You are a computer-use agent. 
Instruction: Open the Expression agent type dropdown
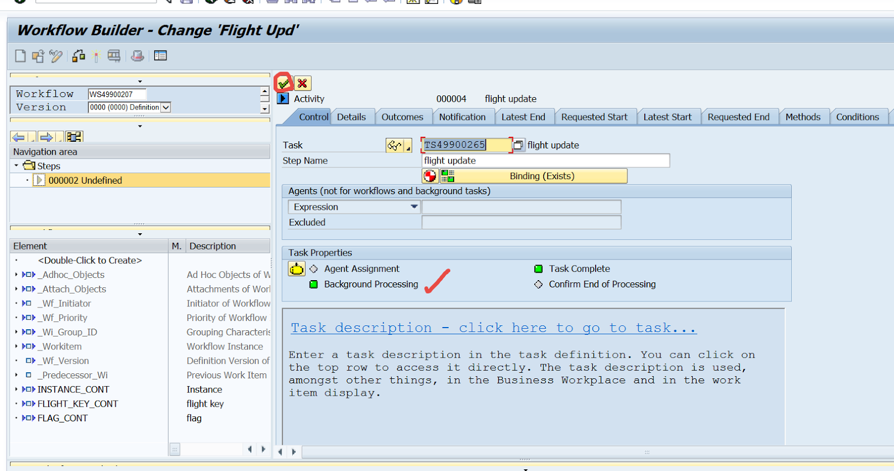click(414, 207)
